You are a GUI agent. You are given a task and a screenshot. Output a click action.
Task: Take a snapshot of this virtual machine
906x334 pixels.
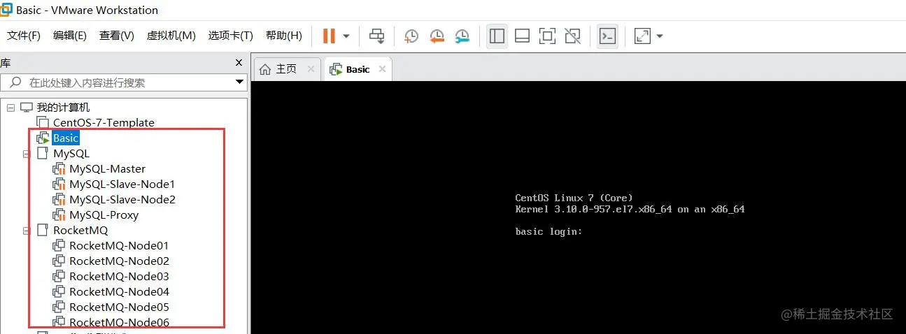(x=411, y=36)
